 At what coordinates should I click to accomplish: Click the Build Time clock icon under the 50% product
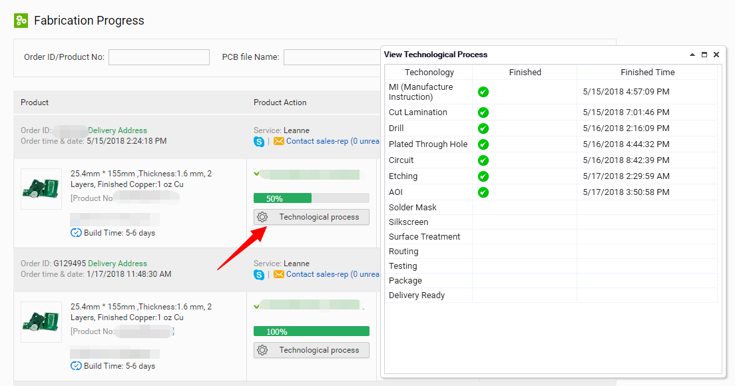(76, 233)
